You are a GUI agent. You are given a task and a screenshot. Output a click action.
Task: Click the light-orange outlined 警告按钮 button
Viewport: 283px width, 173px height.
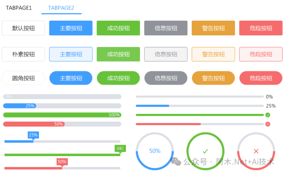213,54
